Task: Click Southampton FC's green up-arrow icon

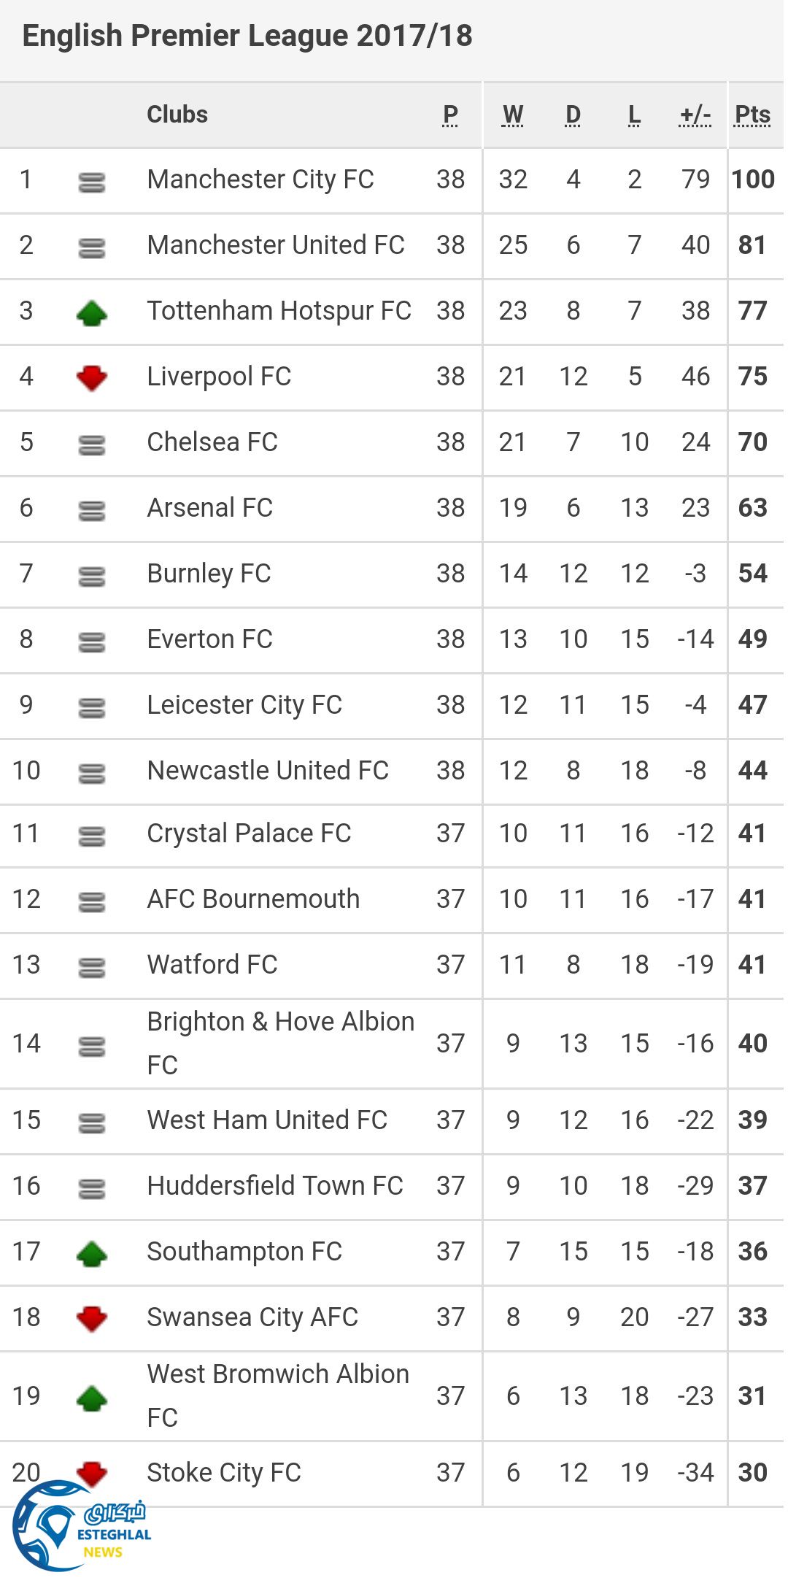Action: 92,1254
